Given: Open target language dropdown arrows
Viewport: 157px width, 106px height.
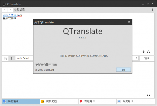Looking at the screenshot, I should (x=137, y=58).
